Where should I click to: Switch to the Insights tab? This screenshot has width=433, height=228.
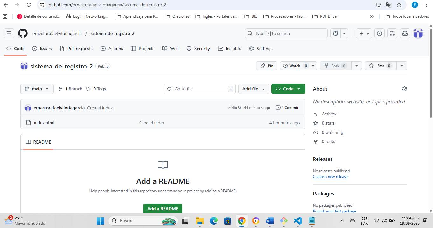(229, 49)
